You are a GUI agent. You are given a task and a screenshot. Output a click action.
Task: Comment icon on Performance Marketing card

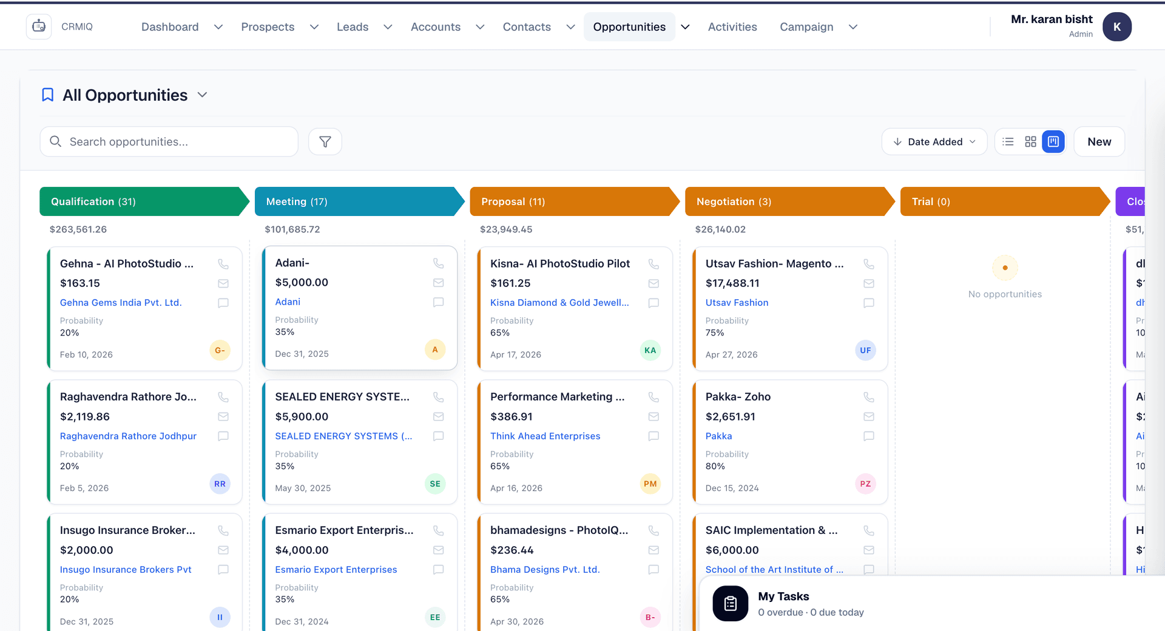pyautogui.click(x=653, y=436)
